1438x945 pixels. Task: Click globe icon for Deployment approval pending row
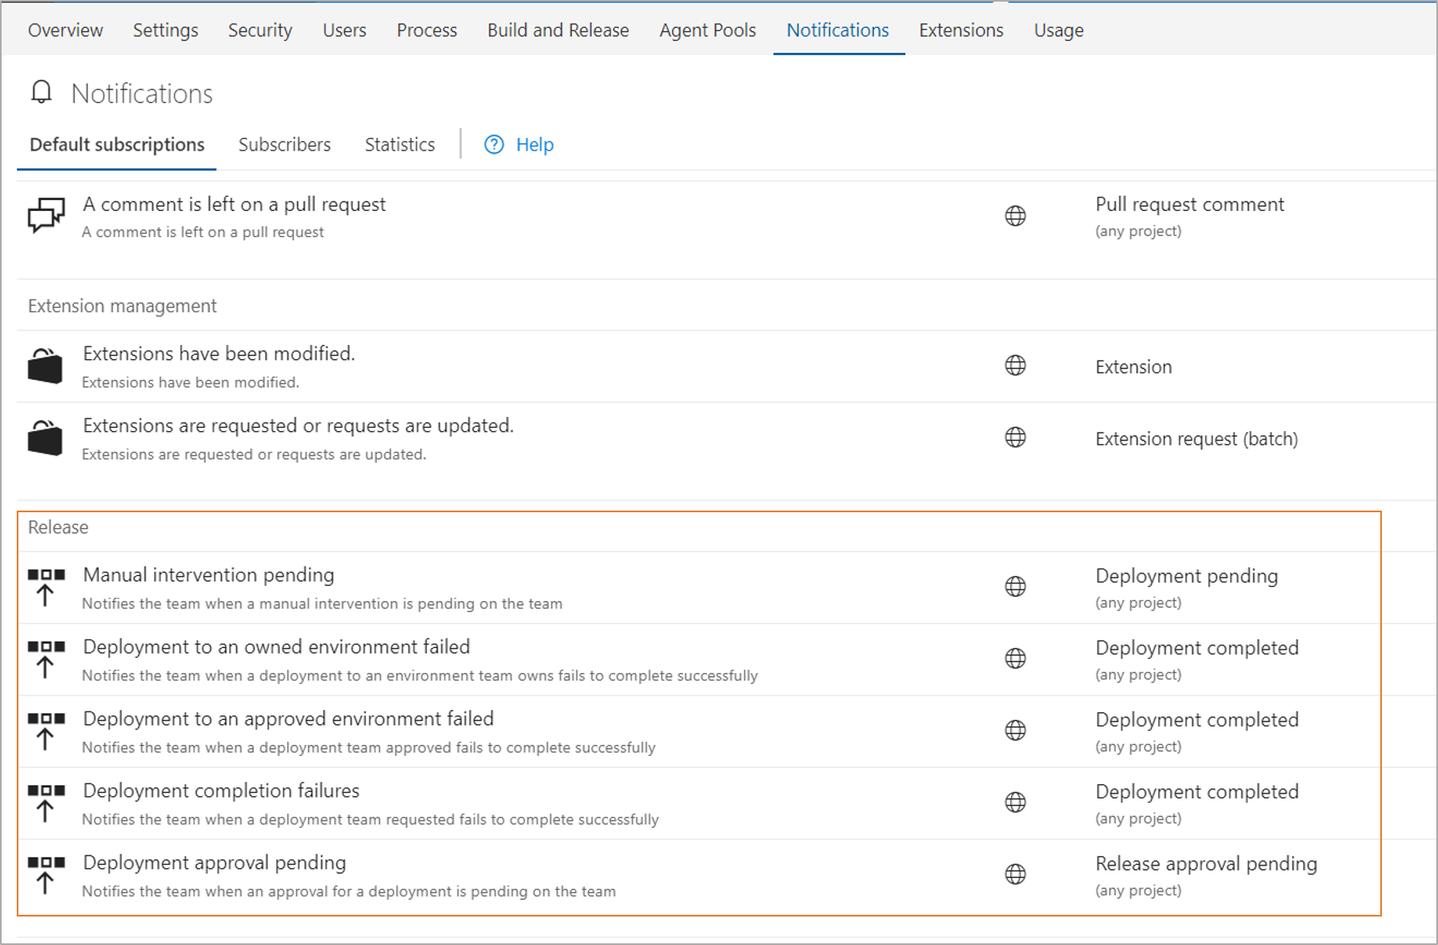tap(1015, 875)
